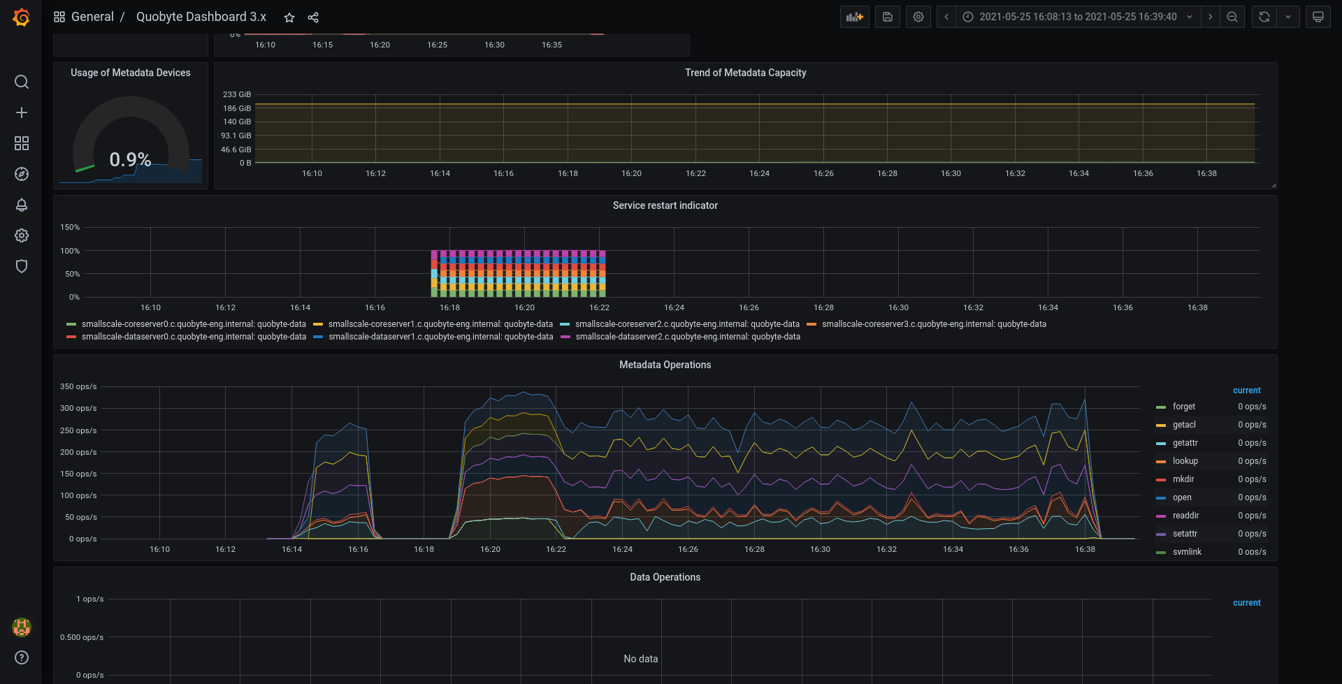1342x684 pixels.
Task: Sort legend by the current column
Action: [x=1246, y=391]
